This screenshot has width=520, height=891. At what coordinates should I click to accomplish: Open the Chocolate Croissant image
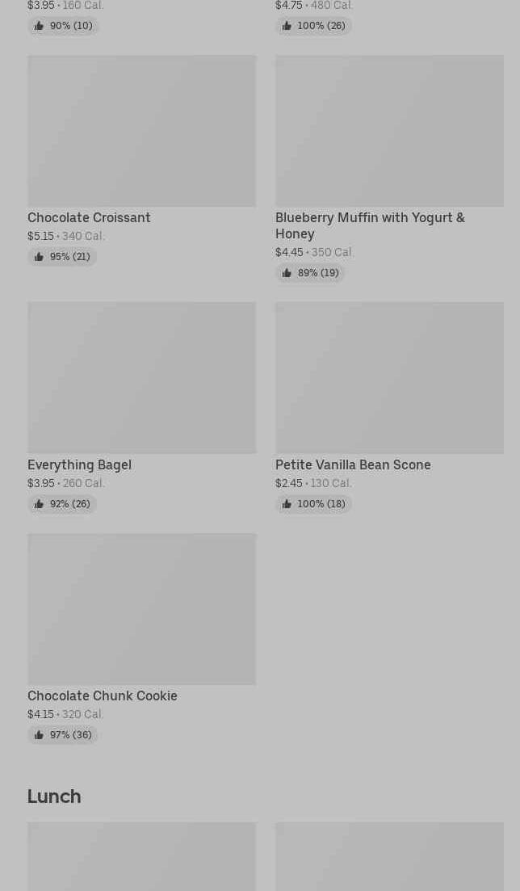tap(141, 131)
